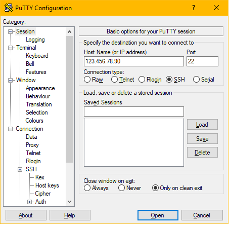Collapse the Terminal tree node
The width and height of the screenshot is (230, 225).
[x=10, y=48]
